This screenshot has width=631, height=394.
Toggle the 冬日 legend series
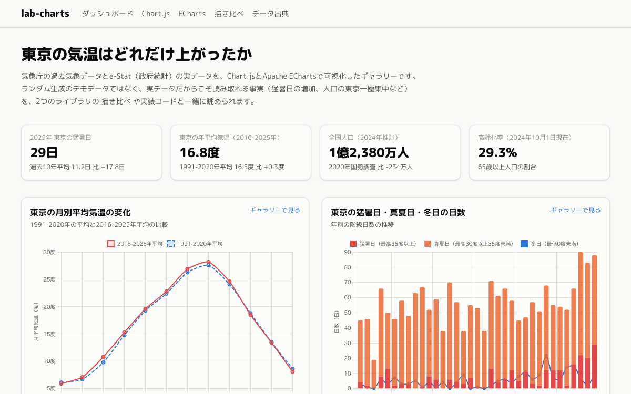click(549, 244)
